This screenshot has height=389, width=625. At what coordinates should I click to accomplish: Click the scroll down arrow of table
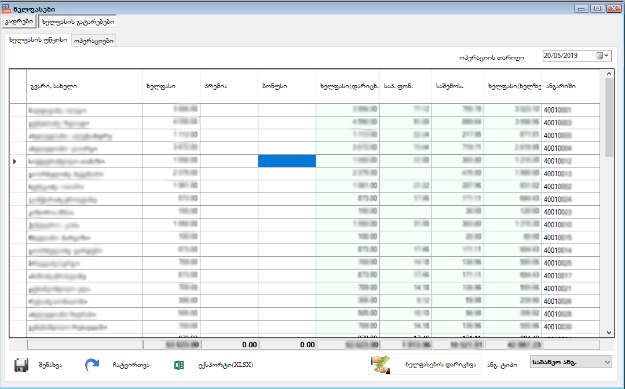pos(608,332)
